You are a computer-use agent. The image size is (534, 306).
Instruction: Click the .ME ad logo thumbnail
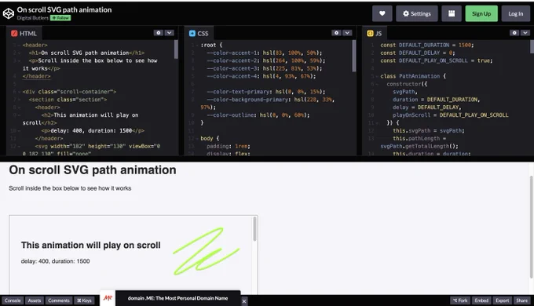[x=108, y=298]
